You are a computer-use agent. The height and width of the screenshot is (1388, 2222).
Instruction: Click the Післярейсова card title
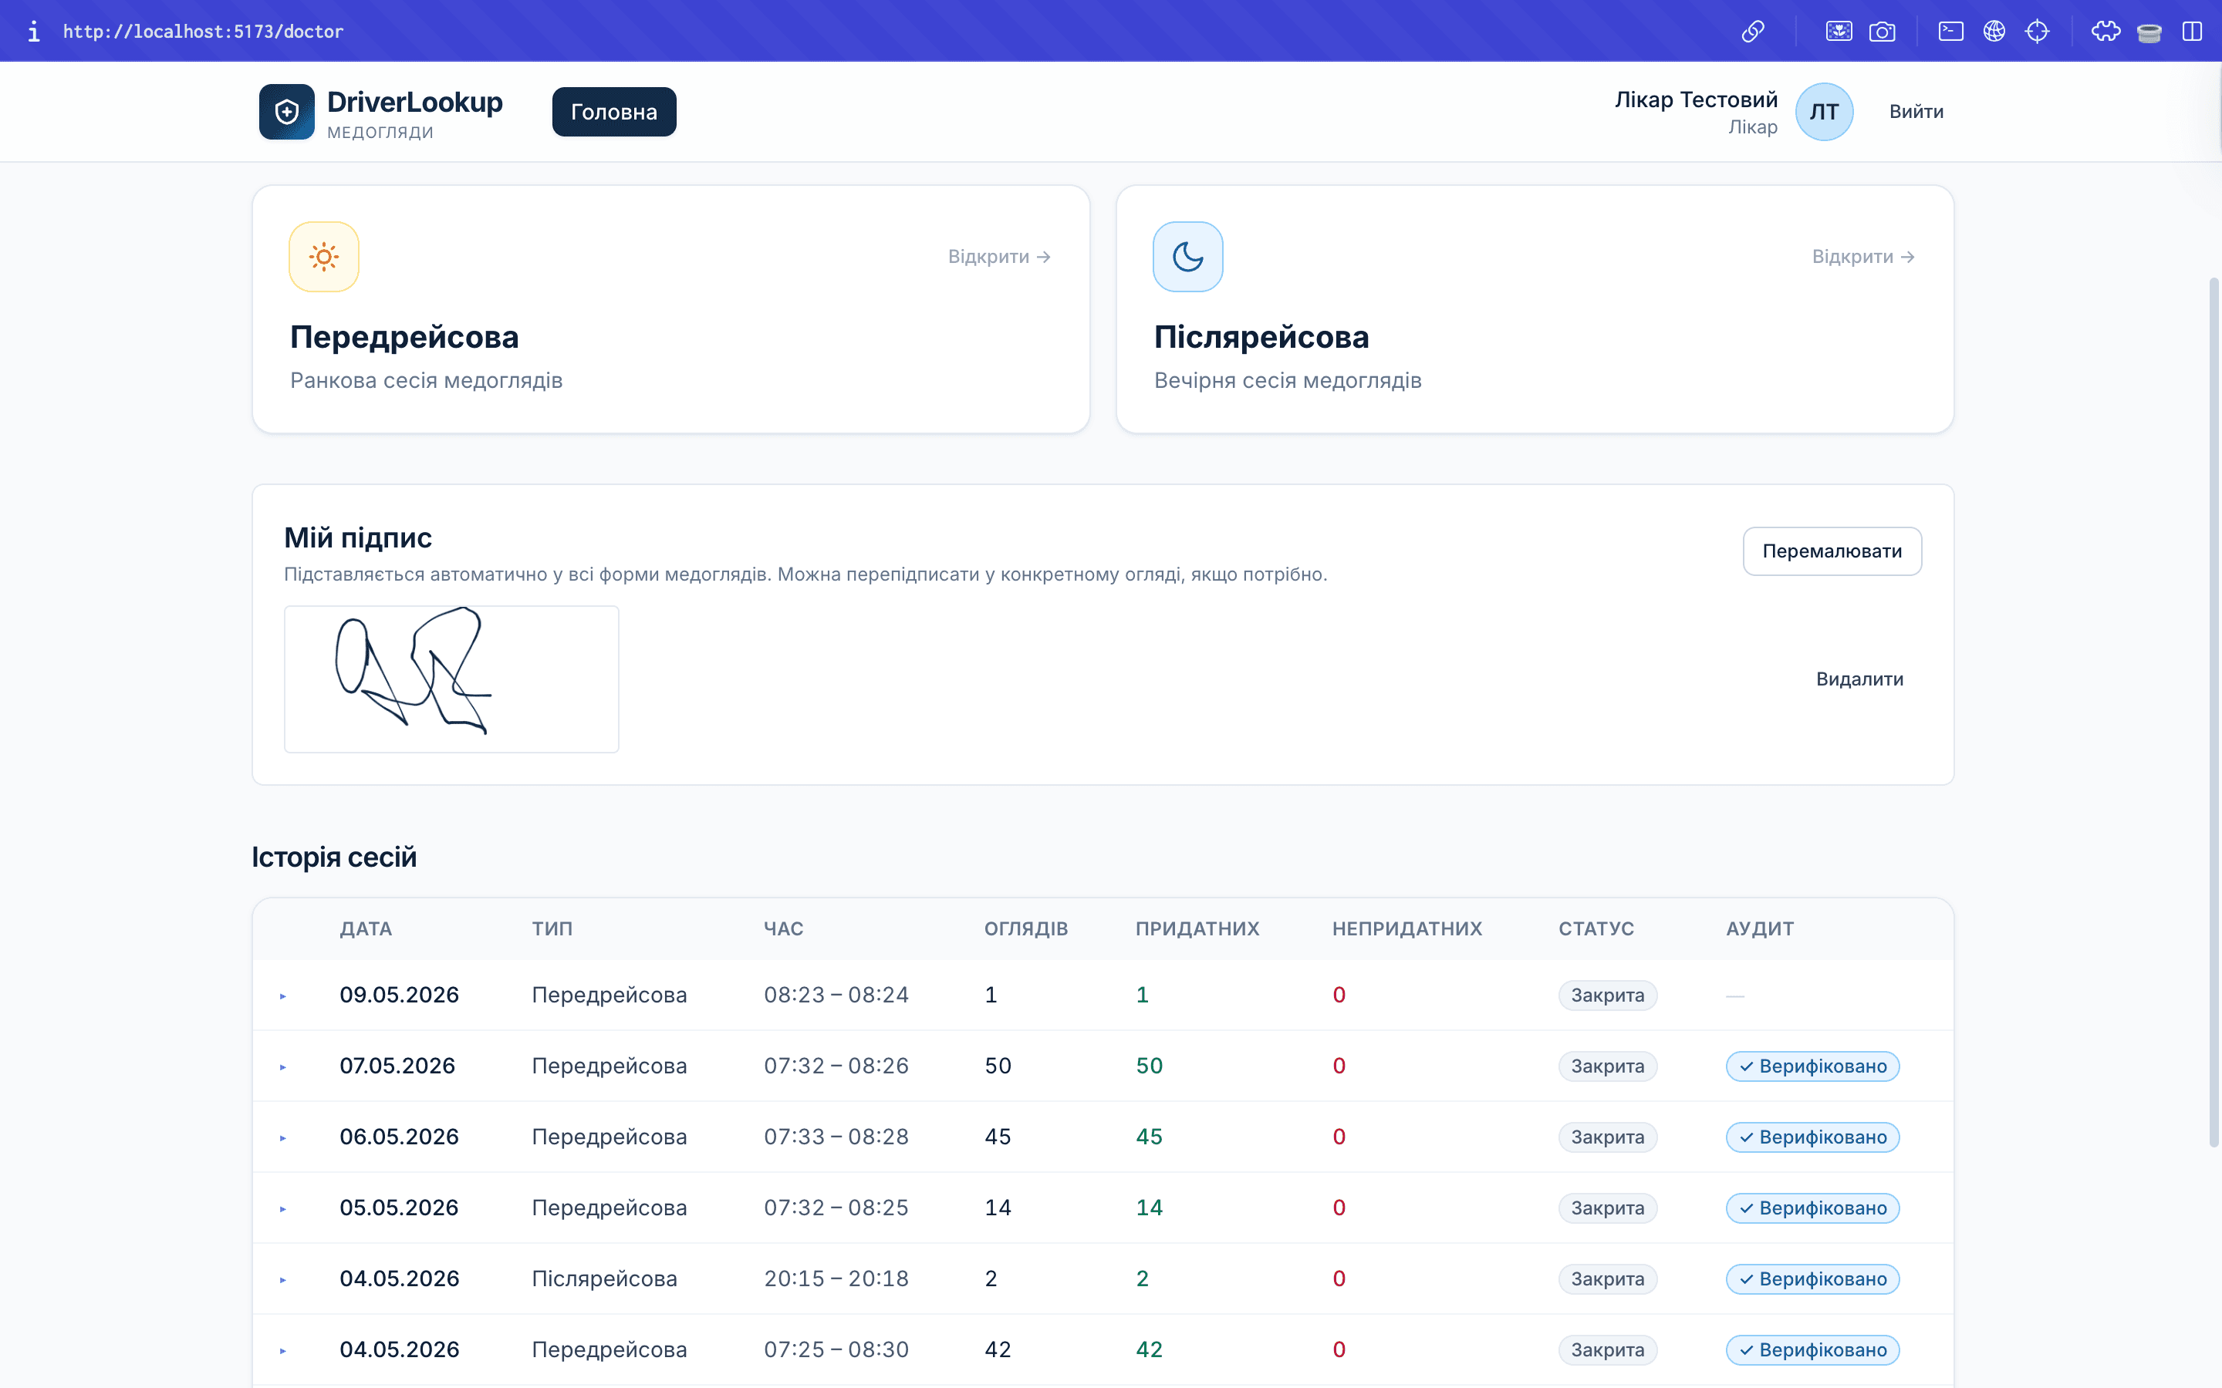(1261, 337)
